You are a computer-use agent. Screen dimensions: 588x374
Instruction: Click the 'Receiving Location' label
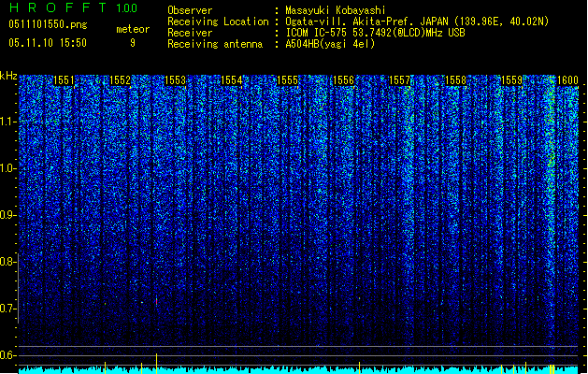point(218,22)
